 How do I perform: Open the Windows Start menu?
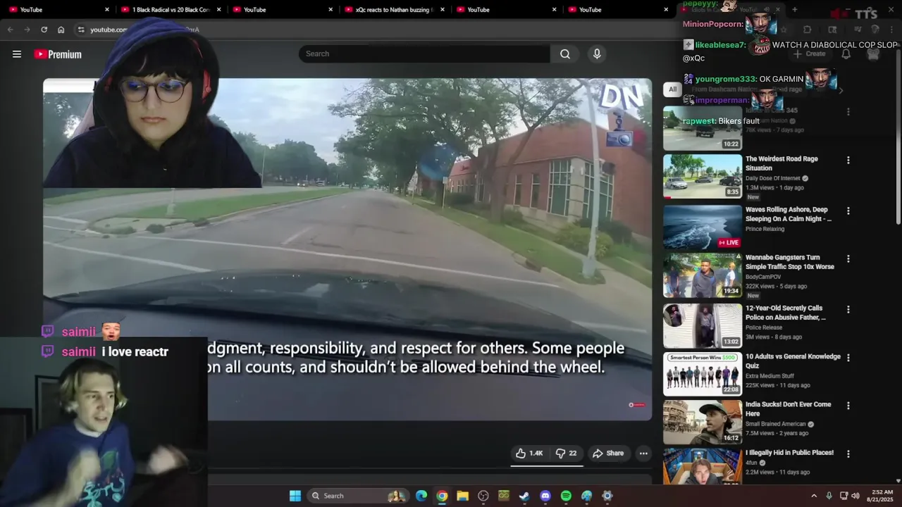[x=295, y=496]
